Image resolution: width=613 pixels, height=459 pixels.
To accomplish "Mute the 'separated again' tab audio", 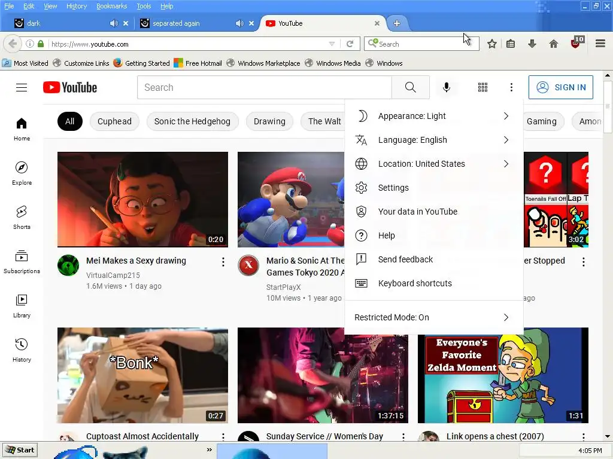I will click(239, 23).
